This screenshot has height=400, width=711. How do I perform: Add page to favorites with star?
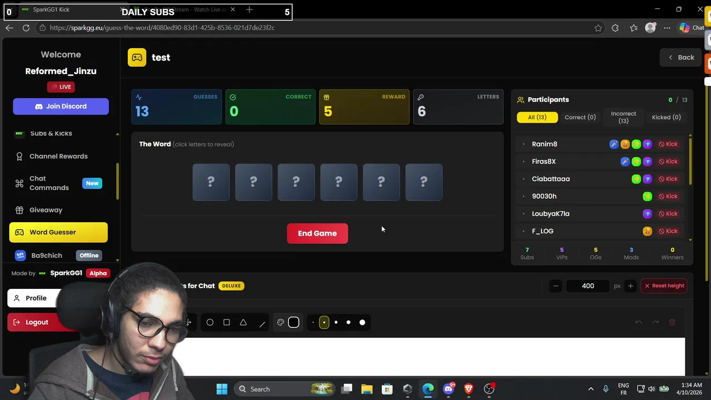(x=598, y=28)
